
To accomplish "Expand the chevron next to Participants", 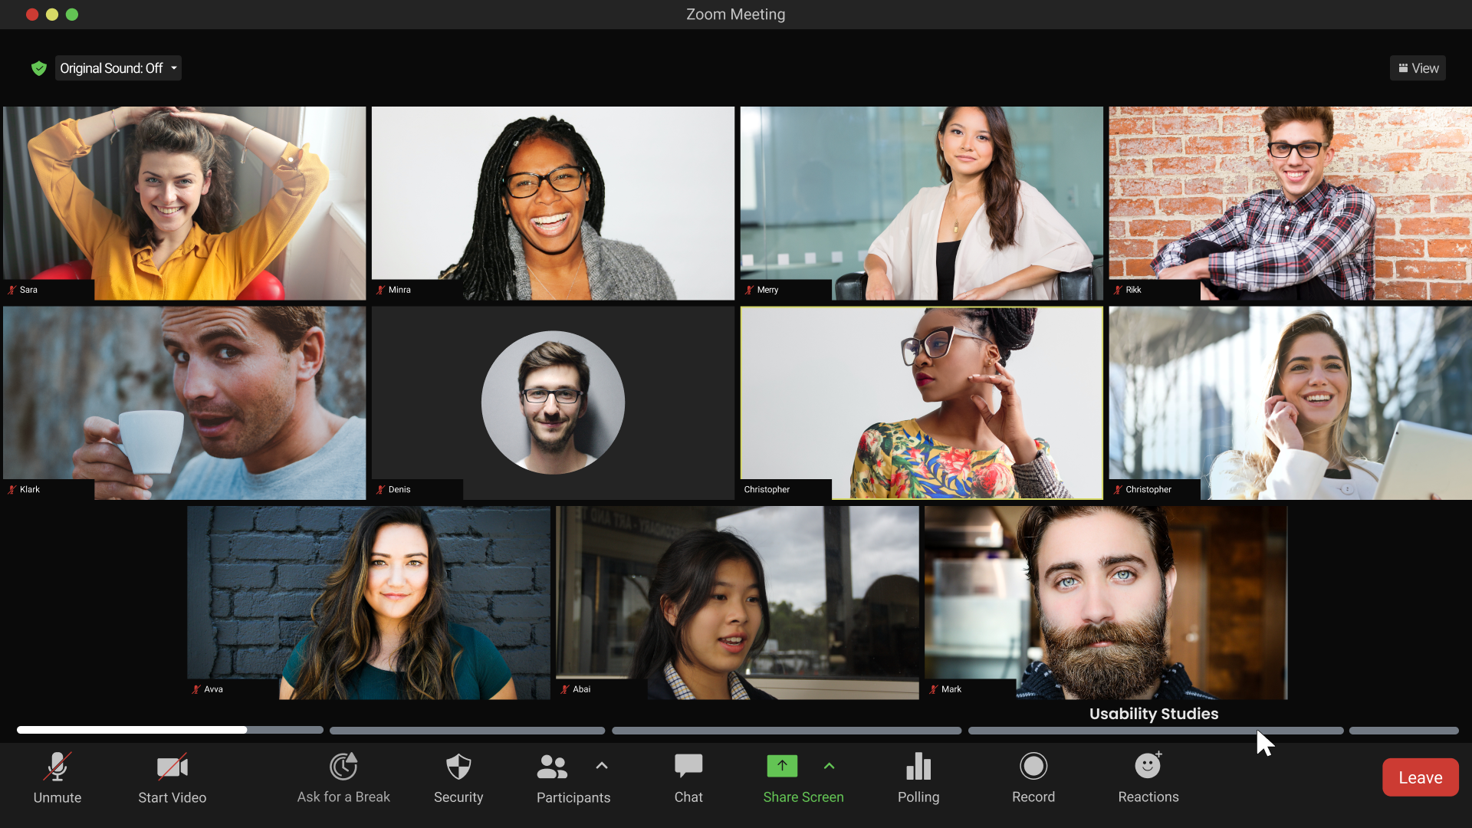I will tap(602, 765).
